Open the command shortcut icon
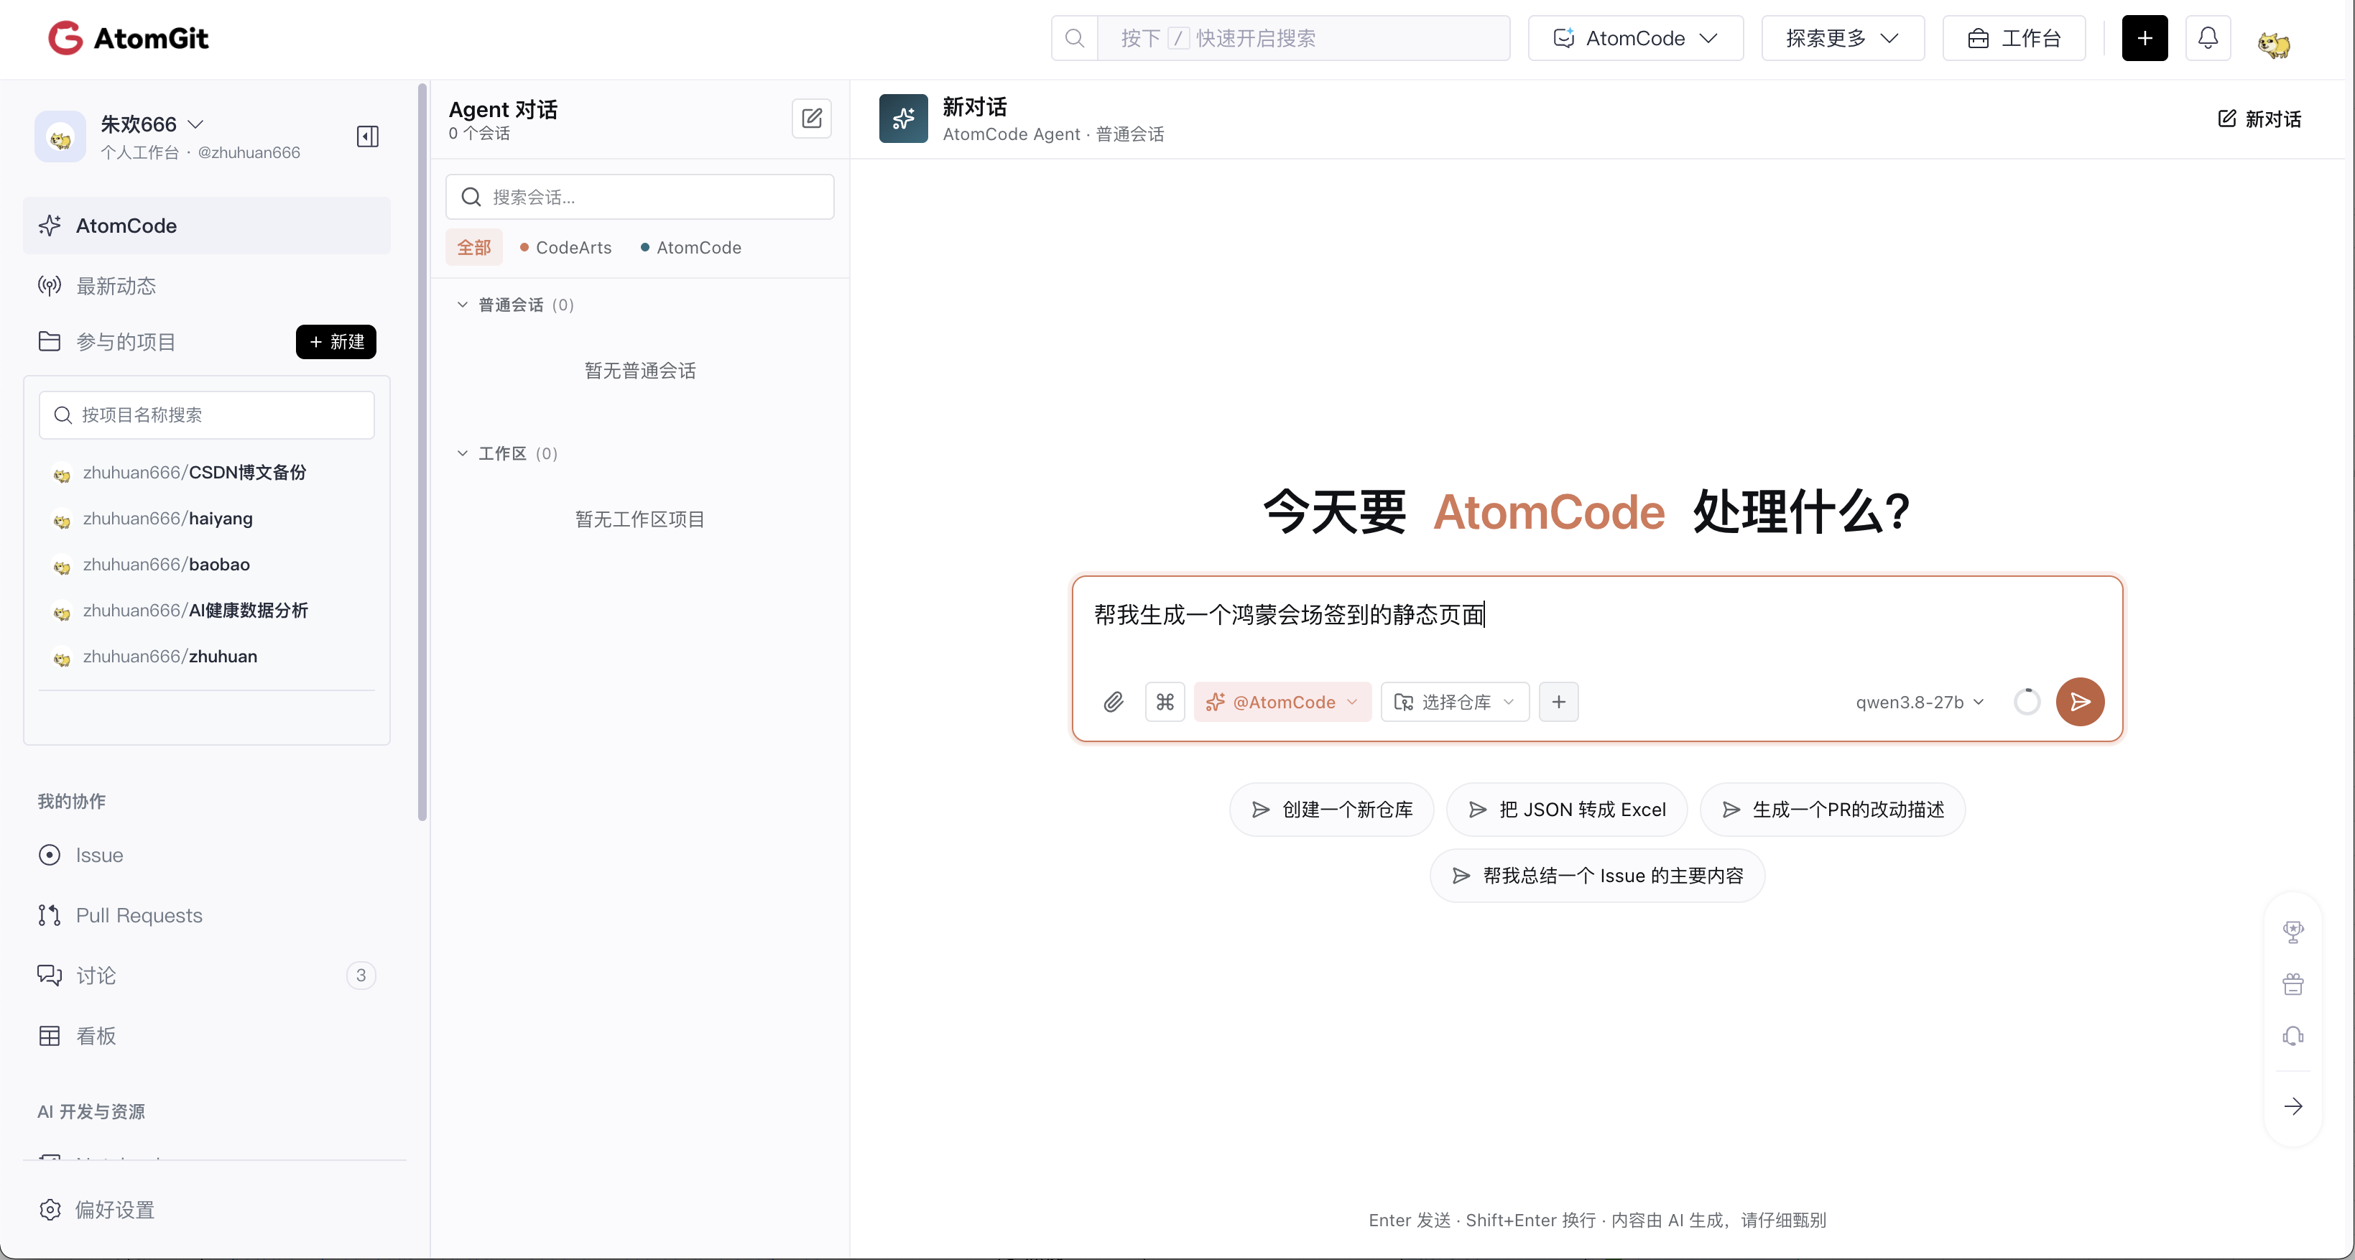2355x1260 pixels. pyautogui.click(x=1165, y=703)
